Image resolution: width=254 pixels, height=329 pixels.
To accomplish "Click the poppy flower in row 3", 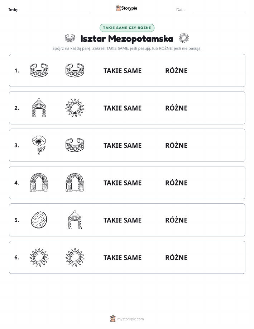I will [x=39, y=145].
